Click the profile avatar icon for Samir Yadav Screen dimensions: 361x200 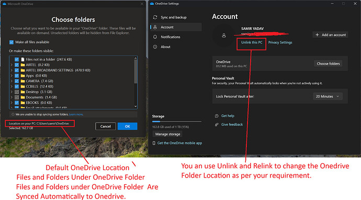tap(224, 36)
